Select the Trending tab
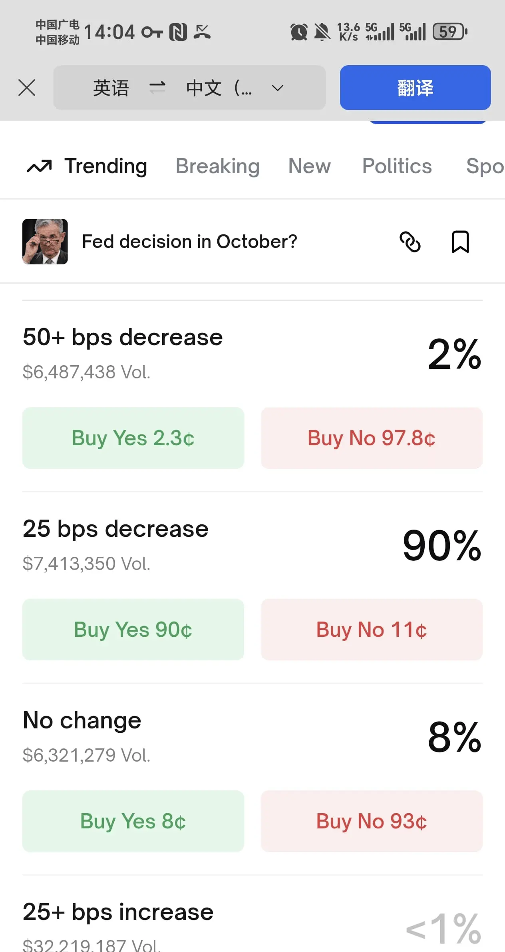The width and height of the screenshot is (505, 952). point(106,166)
